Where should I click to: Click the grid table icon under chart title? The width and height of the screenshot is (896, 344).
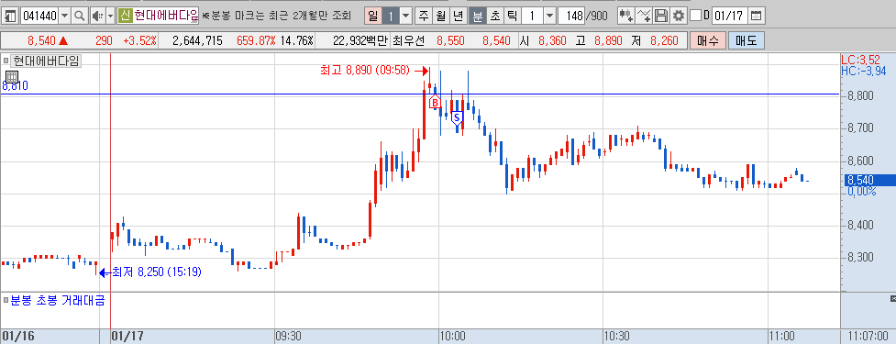tap(12, 77)
